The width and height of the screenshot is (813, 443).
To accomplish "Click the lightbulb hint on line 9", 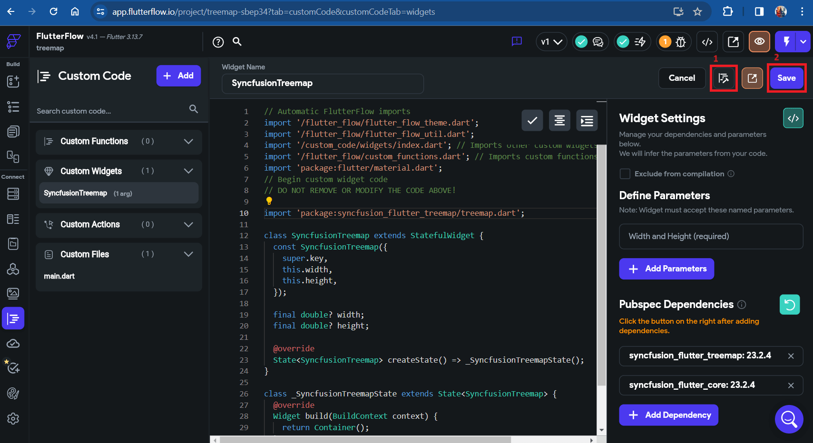I will (x=269, y=201).
